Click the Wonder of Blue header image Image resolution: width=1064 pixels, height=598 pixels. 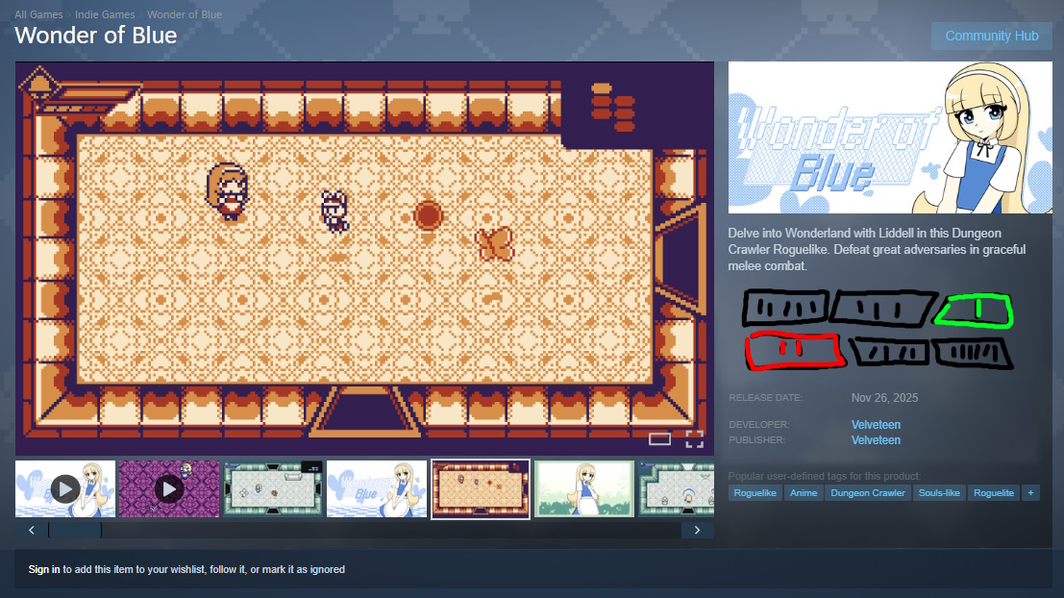click(x=890, y=137)
